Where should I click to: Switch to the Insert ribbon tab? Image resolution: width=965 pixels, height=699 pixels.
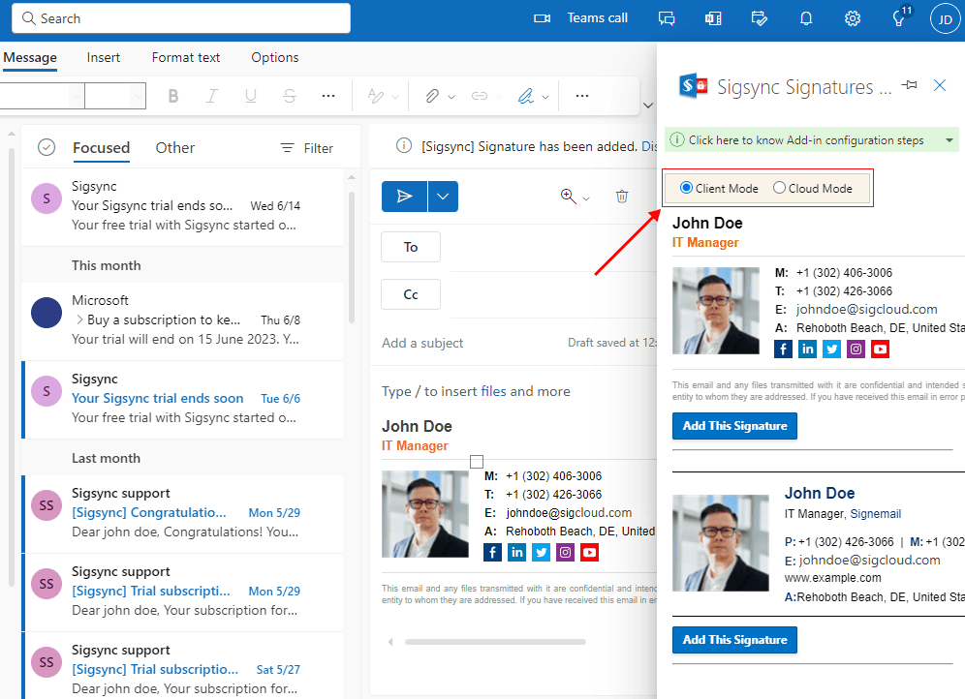pyautogui.click(x=104, y=57)
